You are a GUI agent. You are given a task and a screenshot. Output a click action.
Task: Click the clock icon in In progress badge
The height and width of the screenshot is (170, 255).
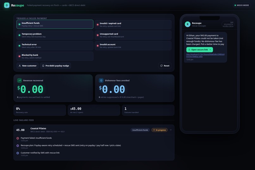(154, 130)
